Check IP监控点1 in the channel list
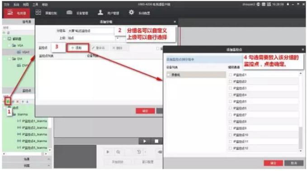This screenshot has height=171, width=307. 231,75
